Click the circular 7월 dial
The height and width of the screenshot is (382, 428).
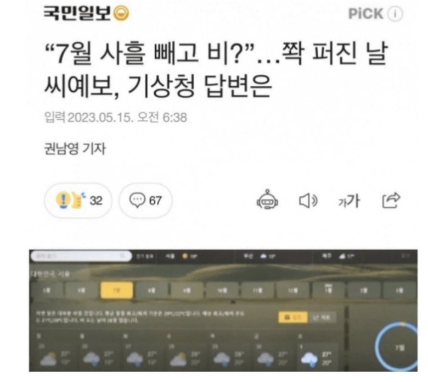coord(397,347)
